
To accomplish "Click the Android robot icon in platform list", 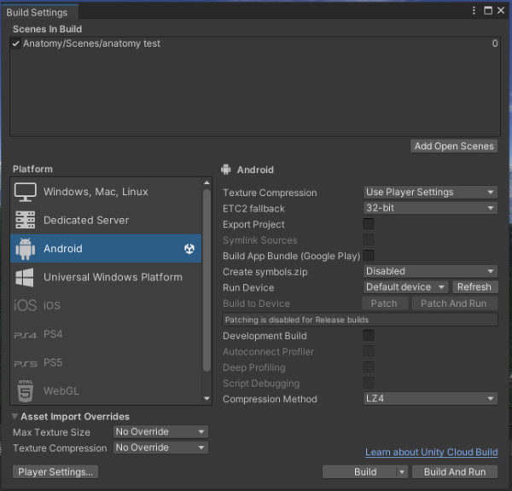I will [x=25, y=249].
